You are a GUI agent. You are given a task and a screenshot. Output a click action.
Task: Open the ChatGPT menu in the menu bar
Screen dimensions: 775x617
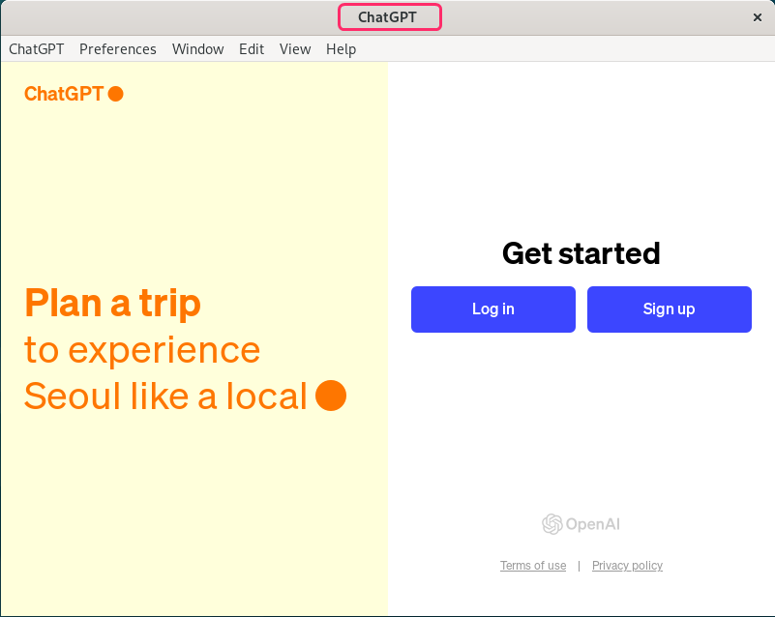pyautogui.click(x=36, y=49)
